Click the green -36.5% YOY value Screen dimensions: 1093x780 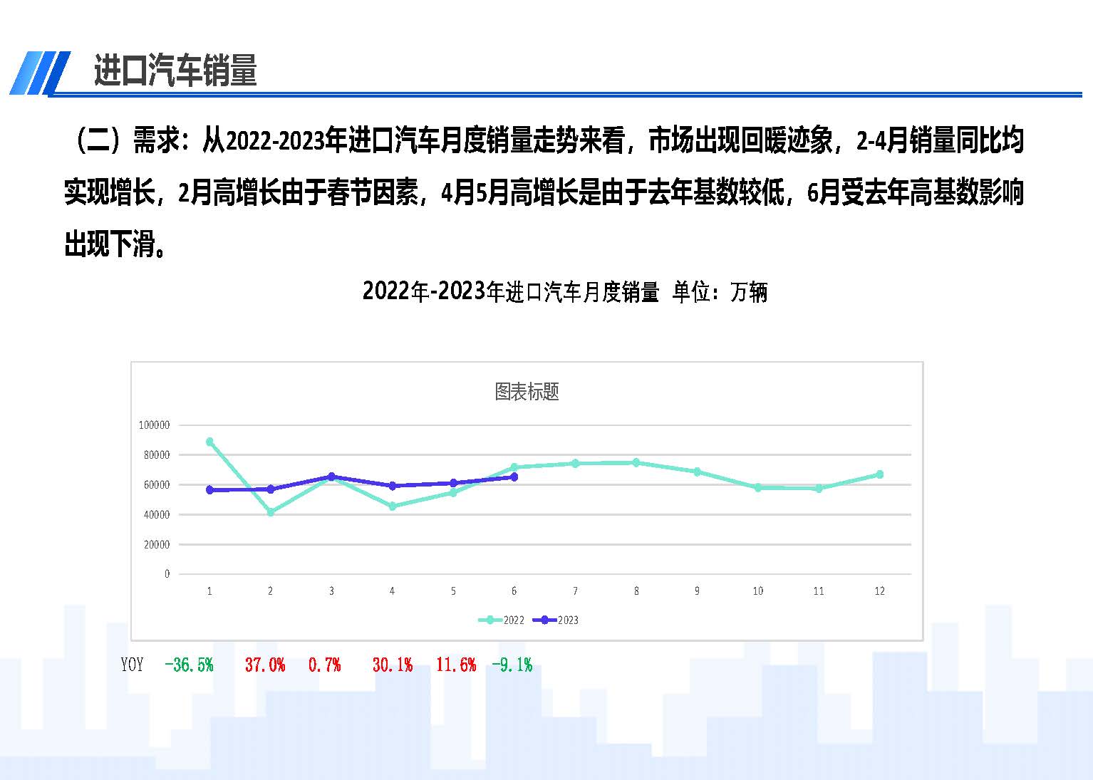(189, 665)
